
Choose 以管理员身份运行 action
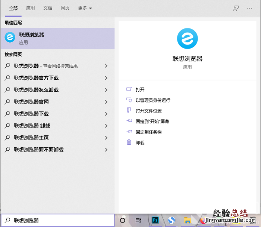pyautogui.click(x=152, y=100)
